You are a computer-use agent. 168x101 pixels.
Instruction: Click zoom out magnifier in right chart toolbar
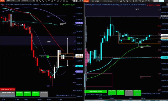[x=130, y=1]
